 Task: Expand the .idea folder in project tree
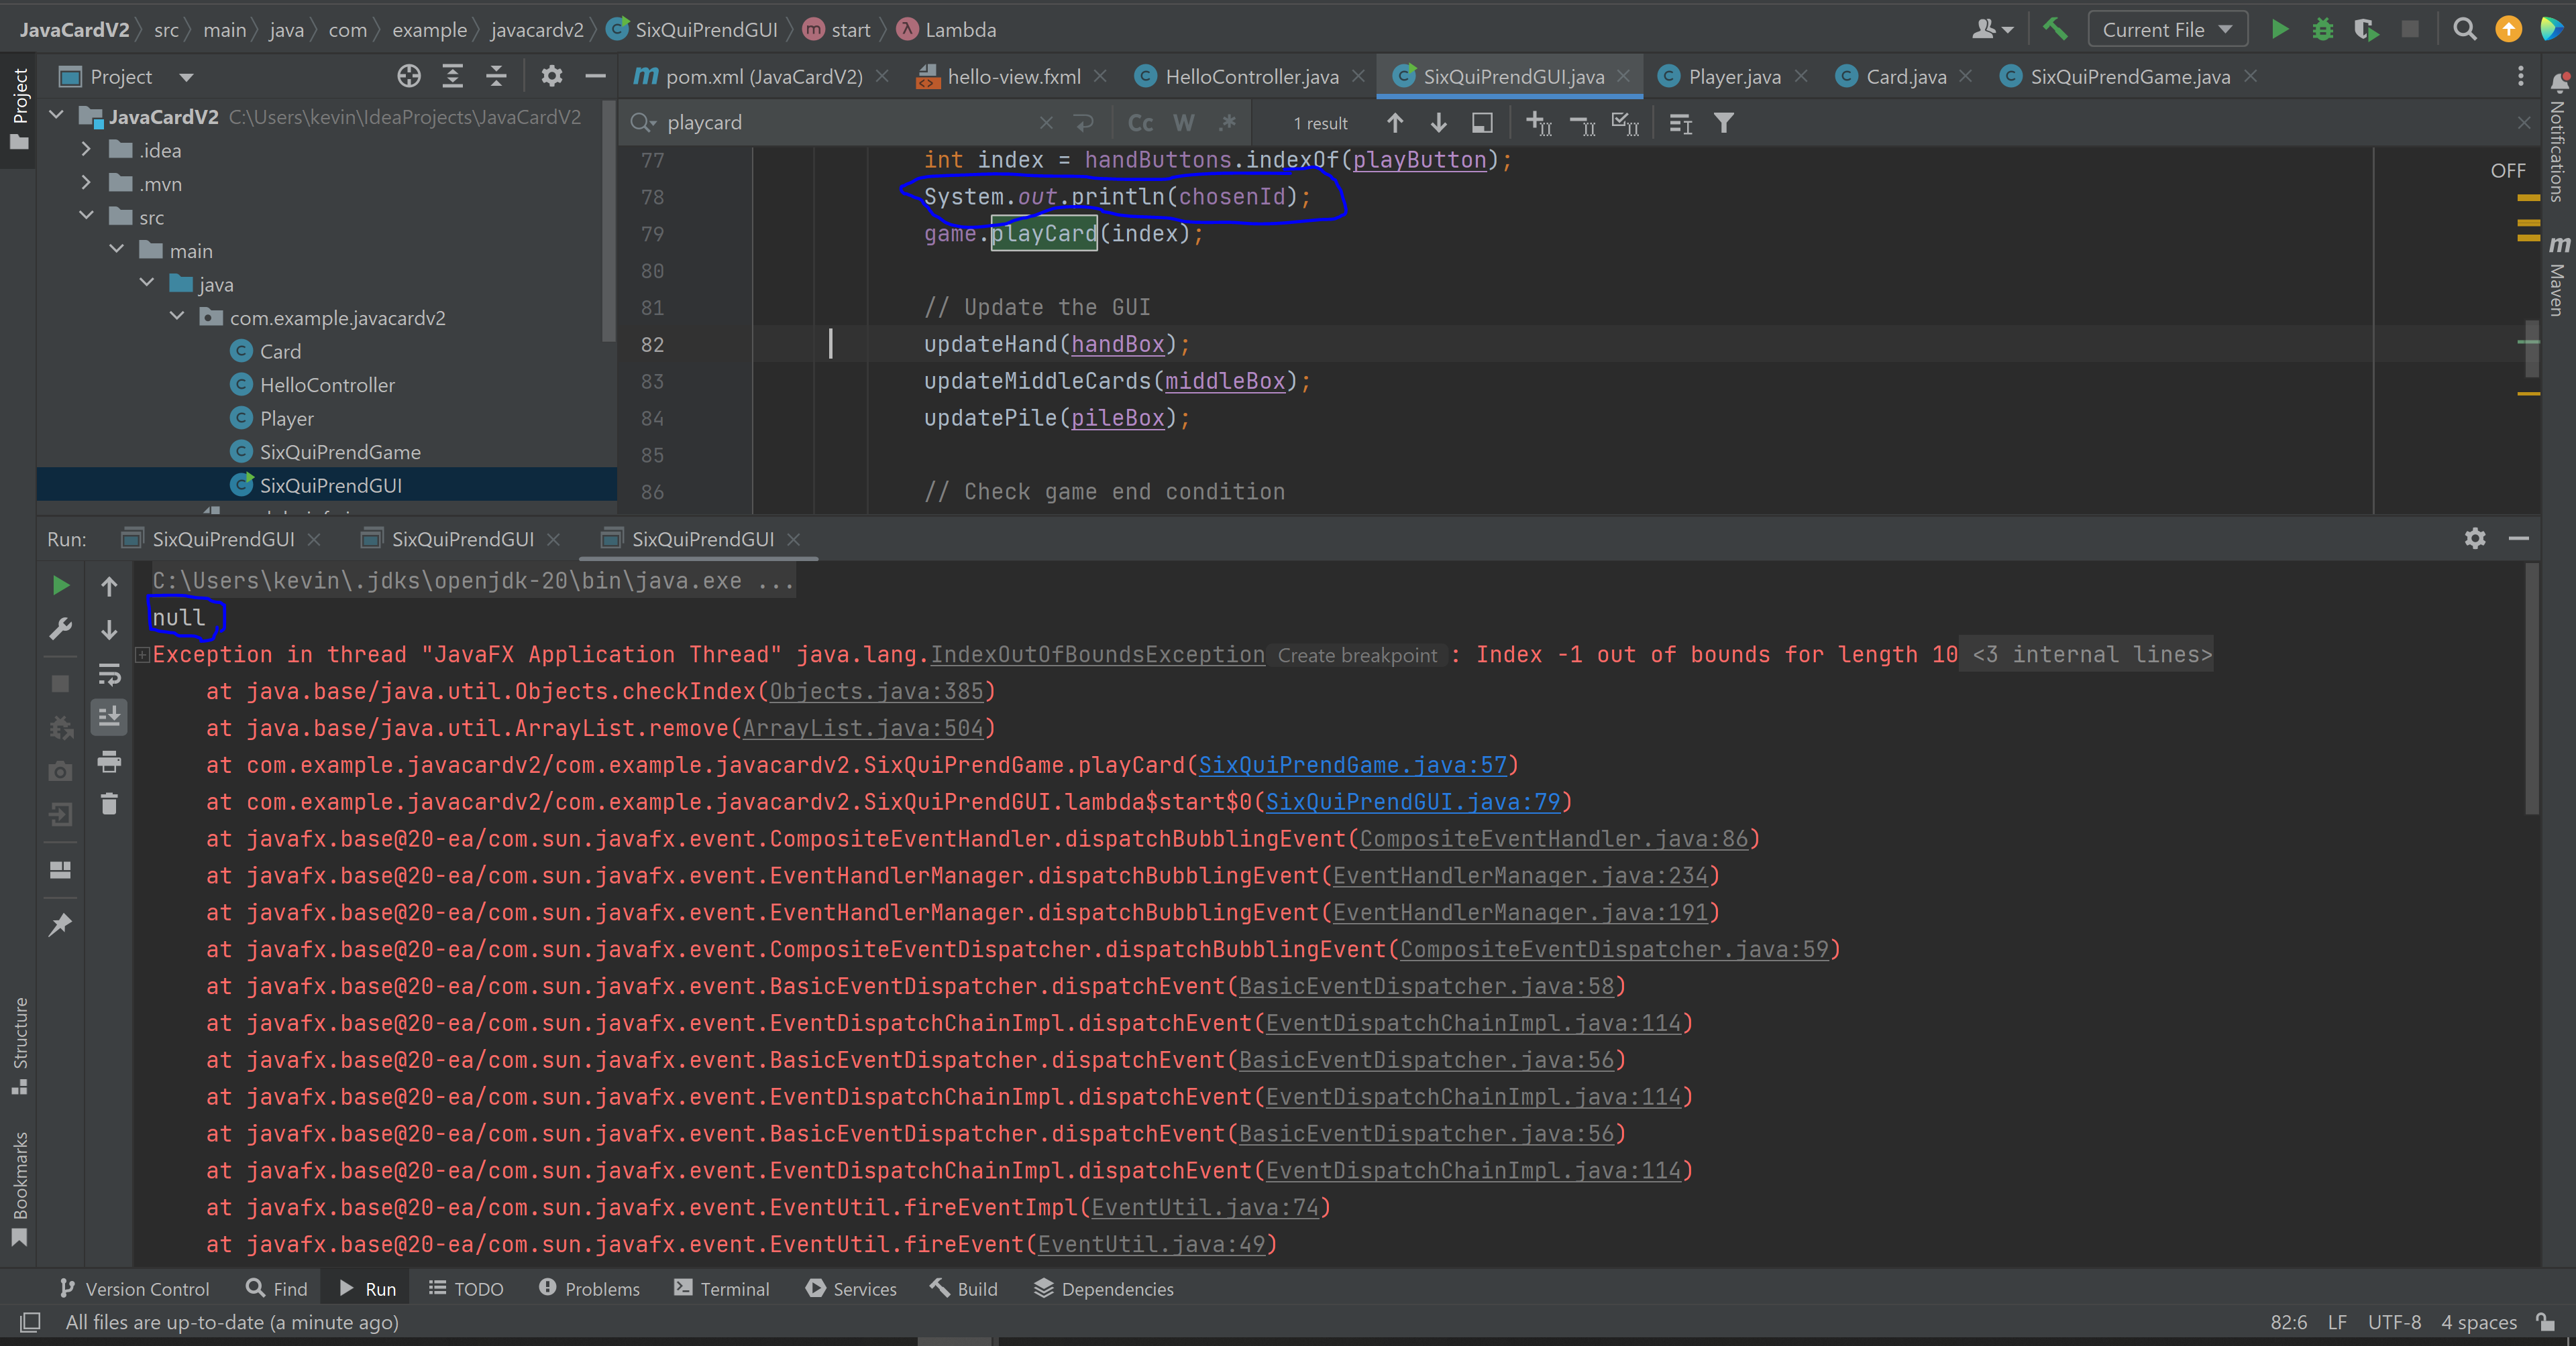tap(86, 150)
